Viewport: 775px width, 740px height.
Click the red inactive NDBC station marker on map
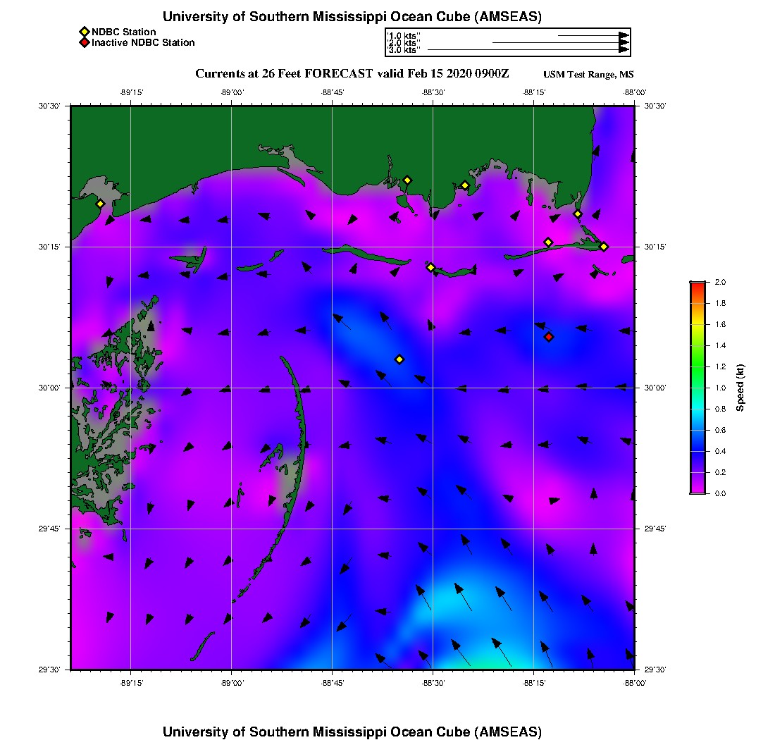point(549,337)
